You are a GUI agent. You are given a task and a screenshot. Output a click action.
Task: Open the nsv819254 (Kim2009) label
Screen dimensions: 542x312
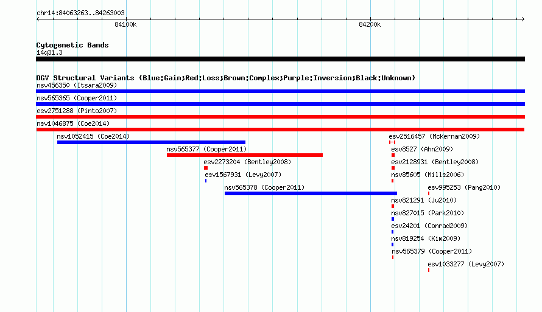coord(426,238)
